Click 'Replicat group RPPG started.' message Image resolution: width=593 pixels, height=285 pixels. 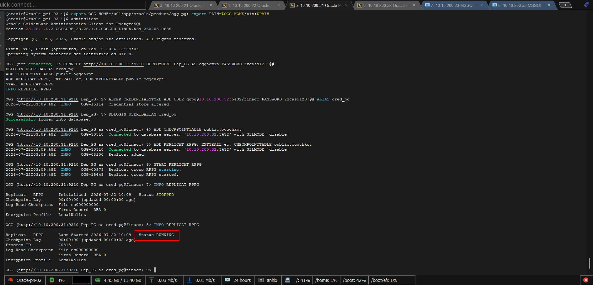(x=143, y=175)
